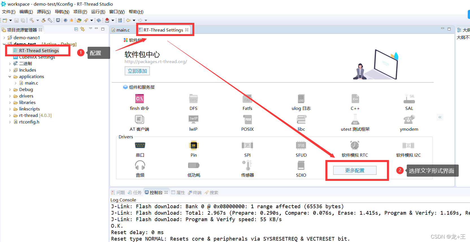Toggle the SAL component icon
470x242 pixels.
pyautogui.click(x=409, y=99)
